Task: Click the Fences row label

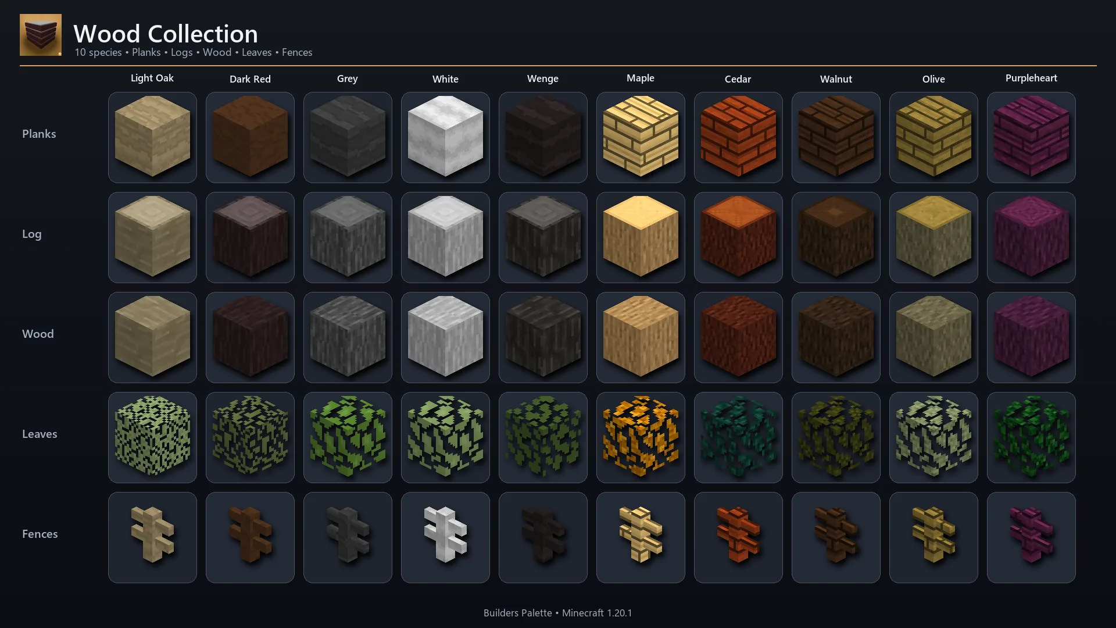Action: pos(40,534)
